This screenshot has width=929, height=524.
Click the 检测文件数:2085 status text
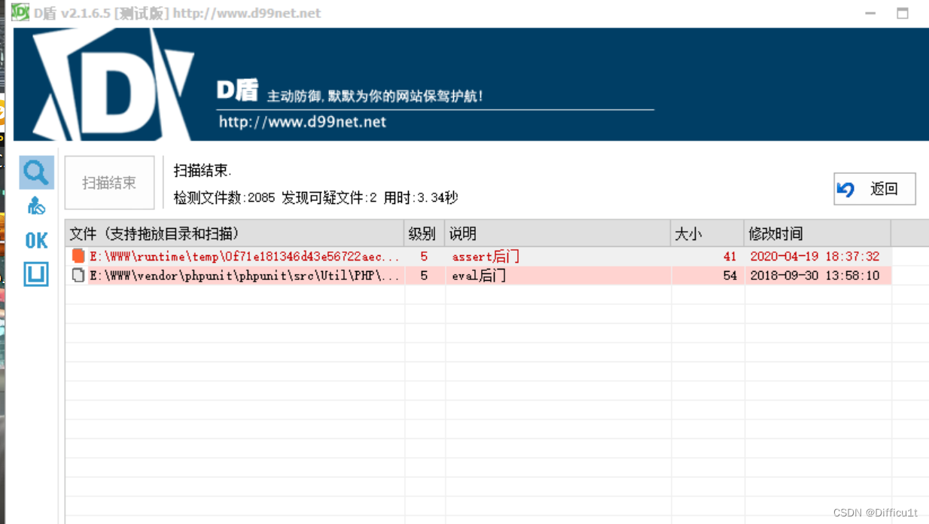pos(224,198)
